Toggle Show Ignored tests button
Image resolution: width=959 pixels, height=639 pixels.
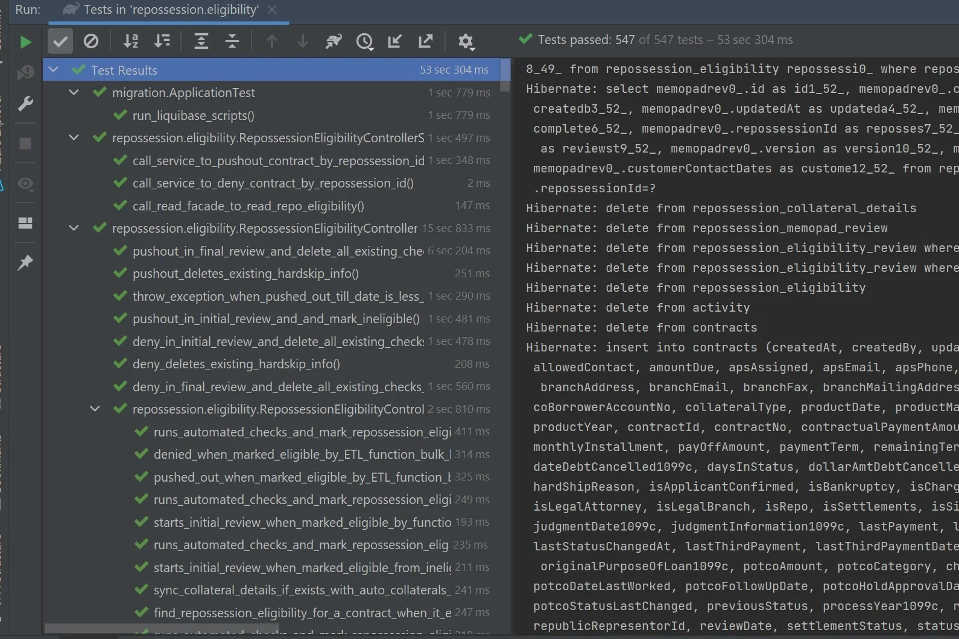point(91,41)
